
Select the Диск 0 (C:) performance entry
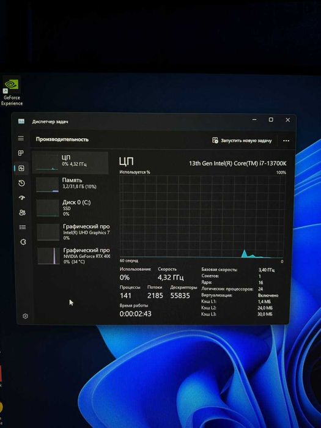72,208
